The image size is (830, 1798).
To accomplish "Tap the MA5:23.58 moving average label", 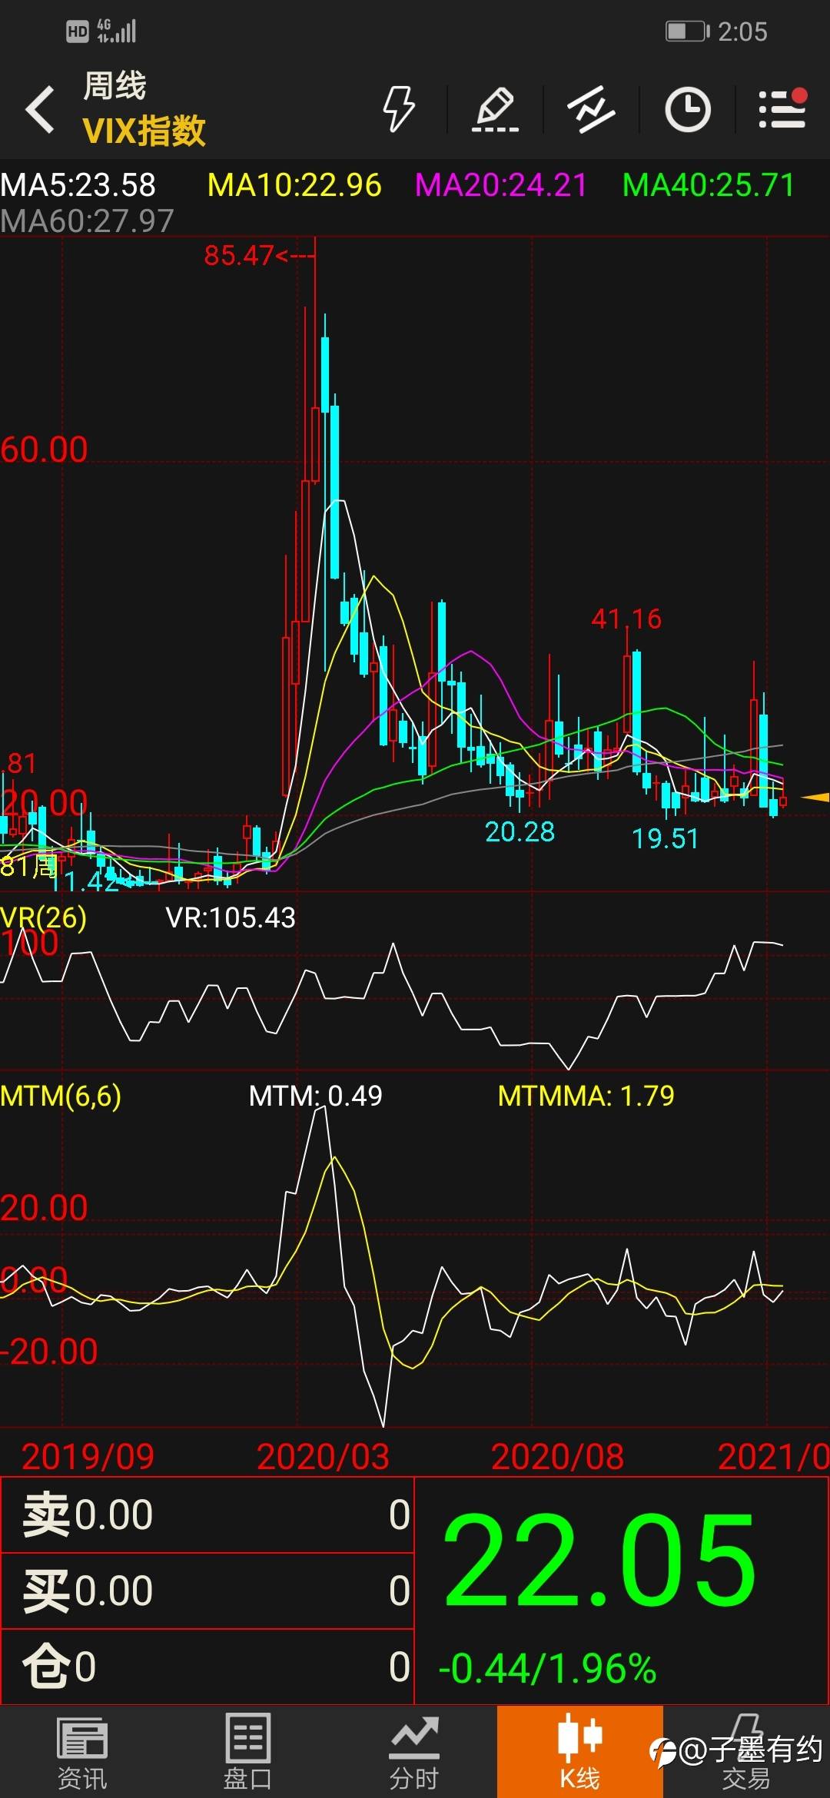I will (x=78, y=185).
